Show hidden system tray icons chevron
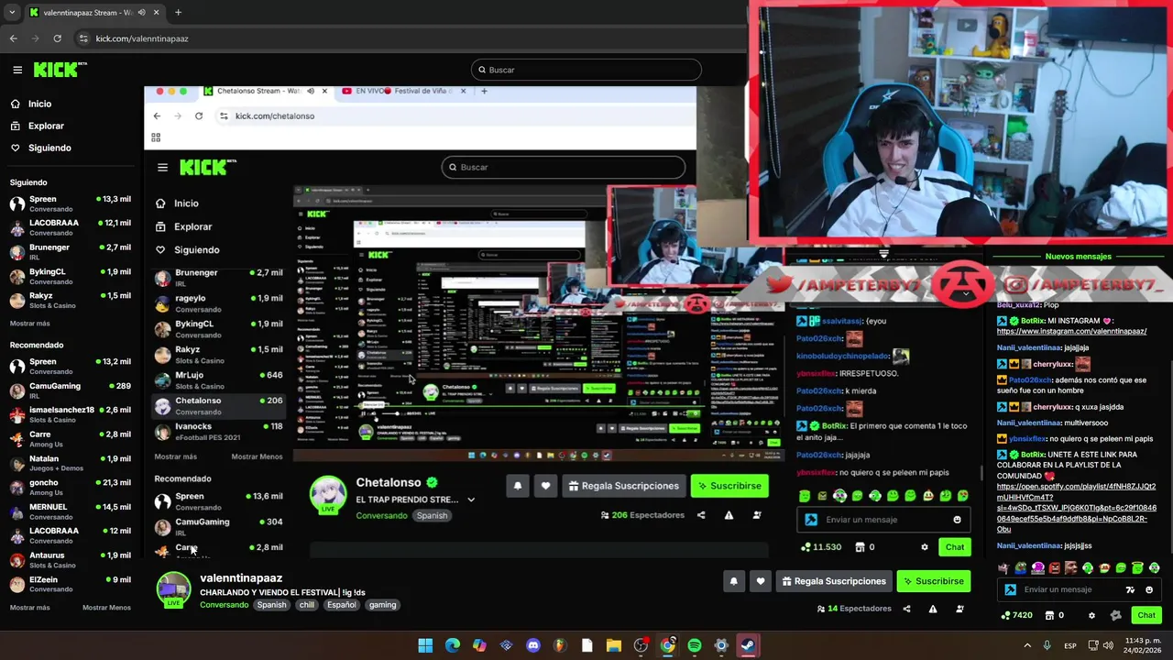 1026,645
